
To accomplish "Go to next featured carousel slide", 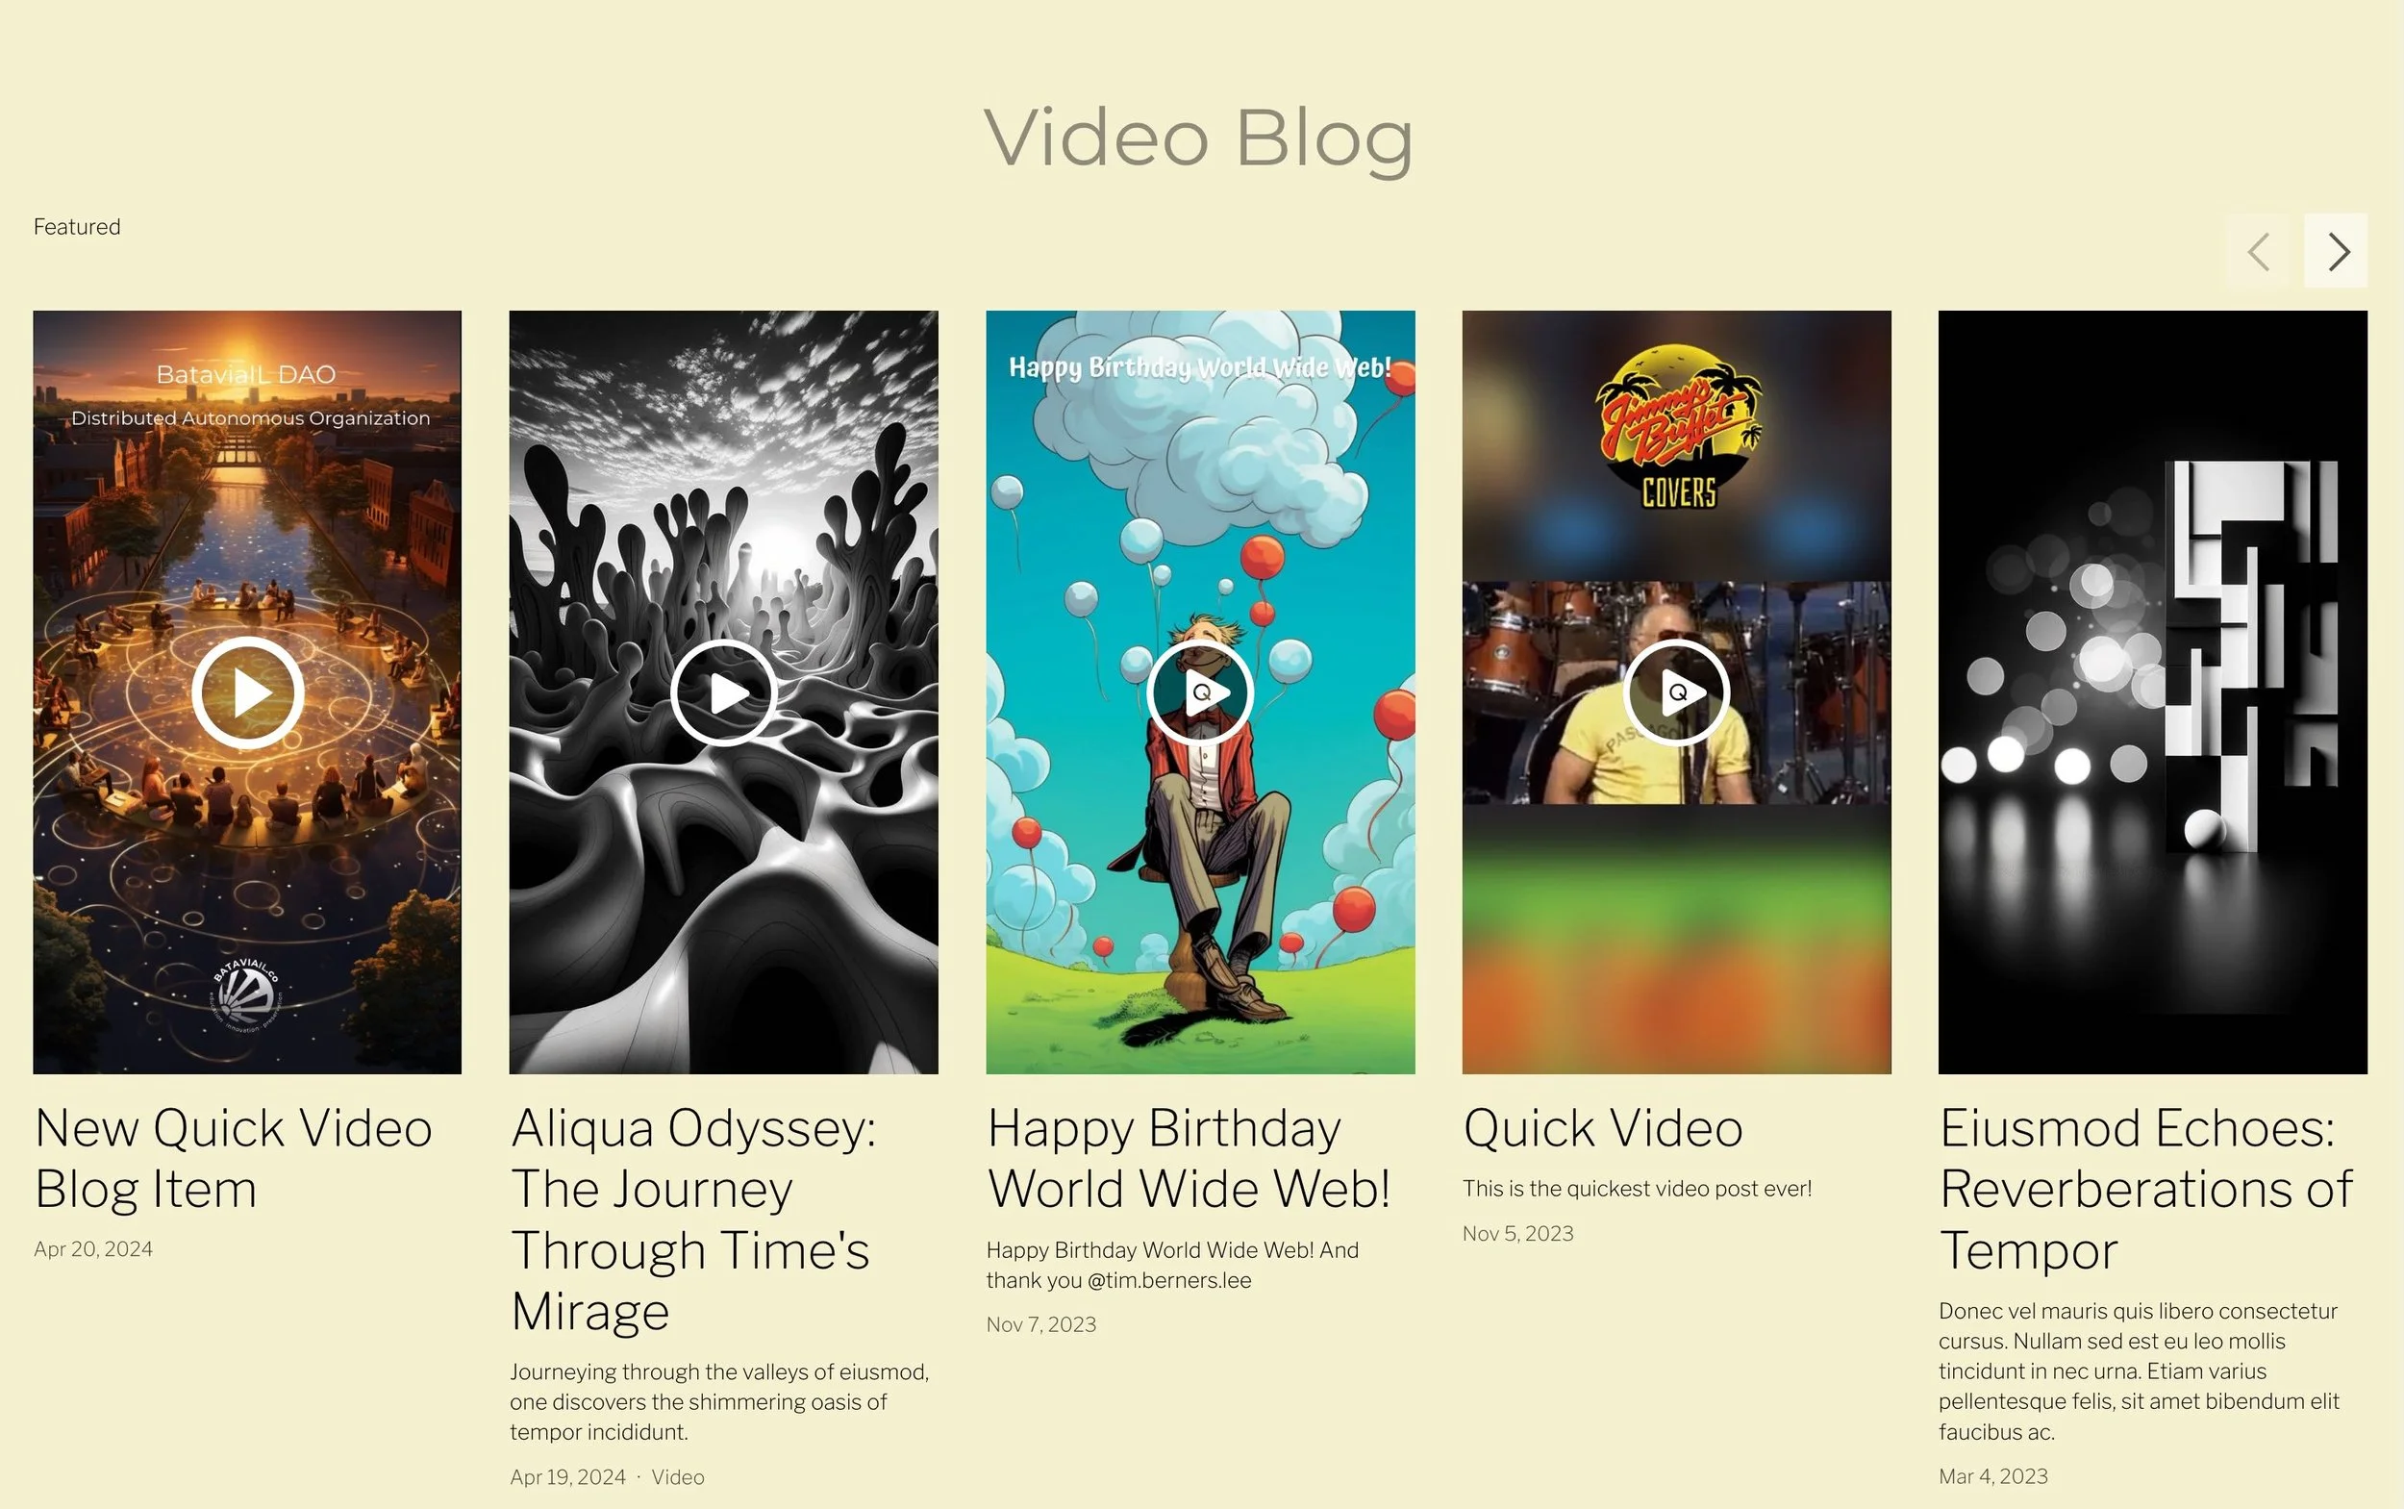I will click(x=2335, y=250).
